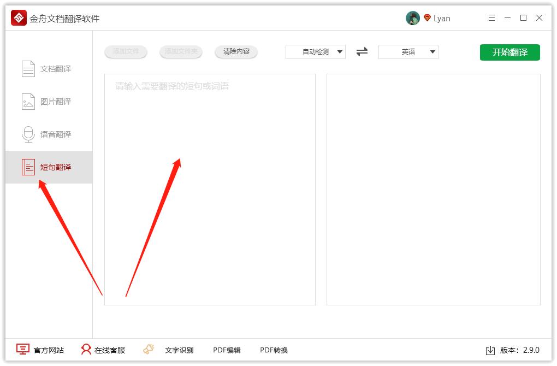
Task: Open the PDF转换 conversion tool link
Action: tap(273, 350)
